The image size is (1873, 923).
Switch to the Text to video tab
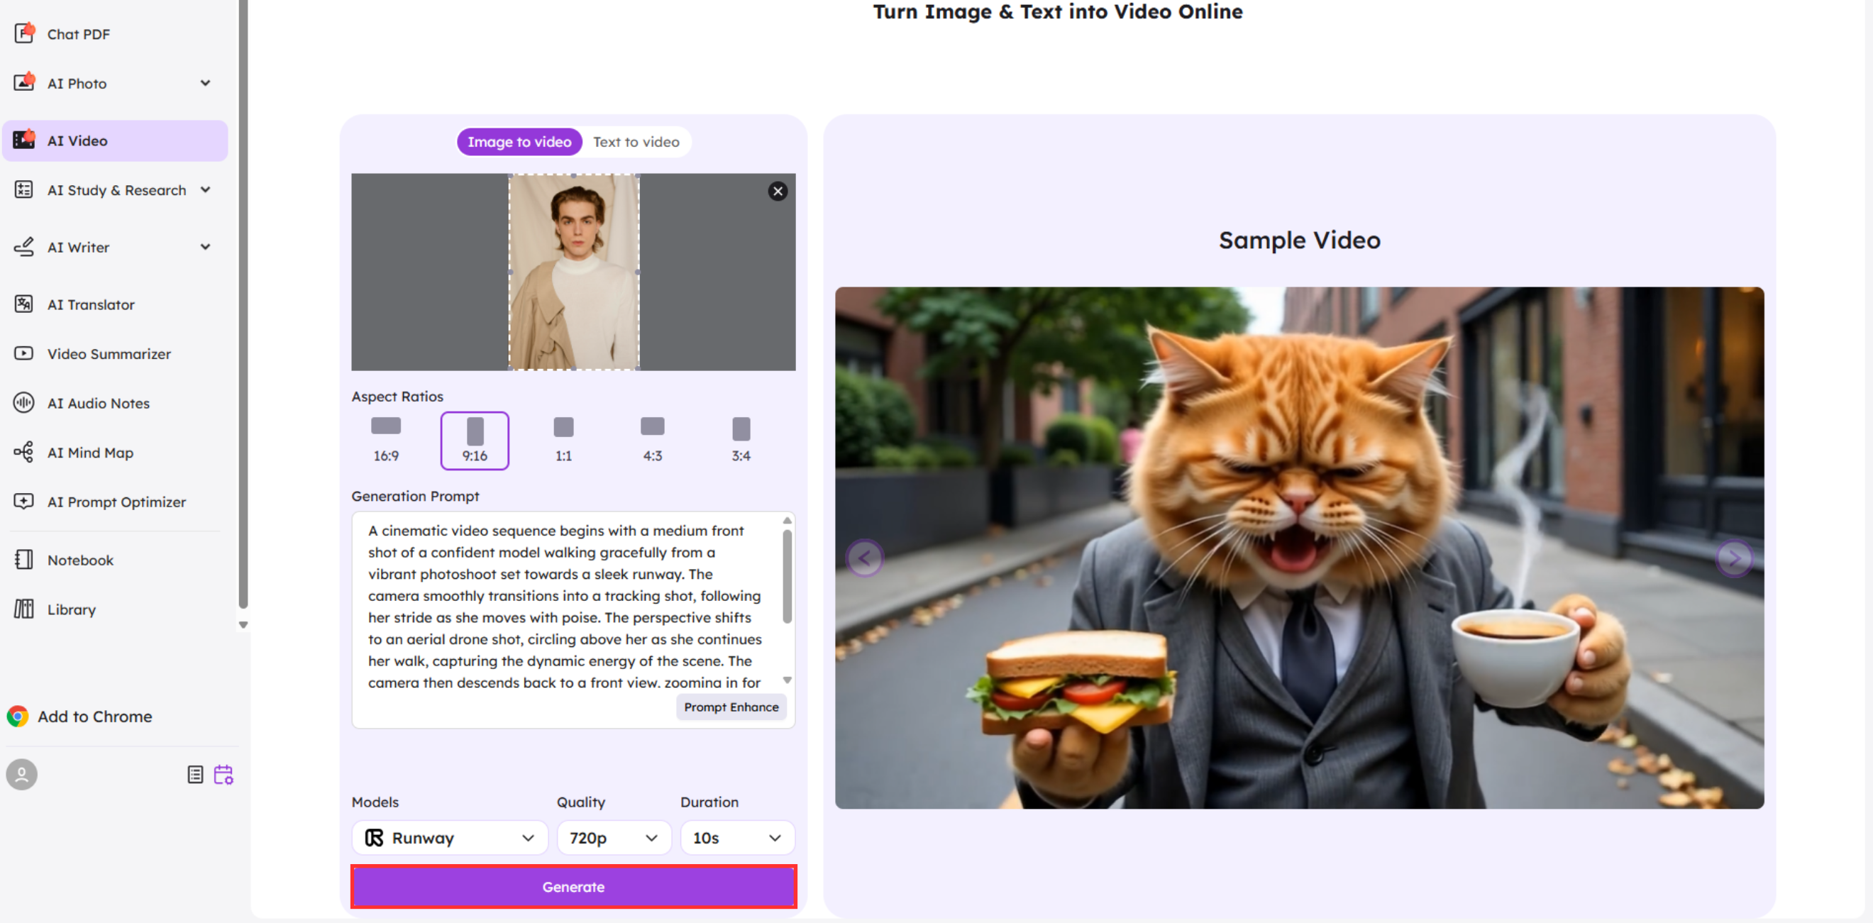(636, 142)
